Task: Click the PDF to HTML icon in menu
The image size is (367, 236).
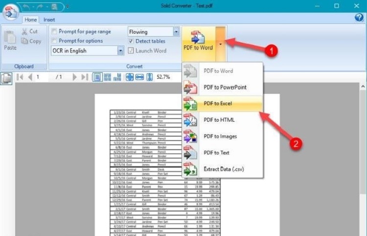Action: (190, 120)
